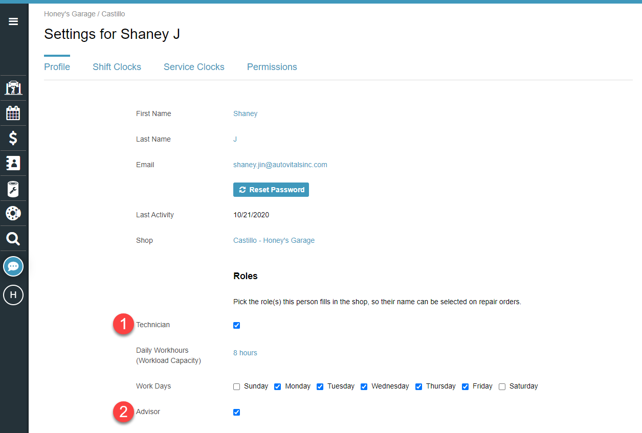The image size is (642, 433).
Task: Open the chat bubble icon
Action: pos(13,266)
